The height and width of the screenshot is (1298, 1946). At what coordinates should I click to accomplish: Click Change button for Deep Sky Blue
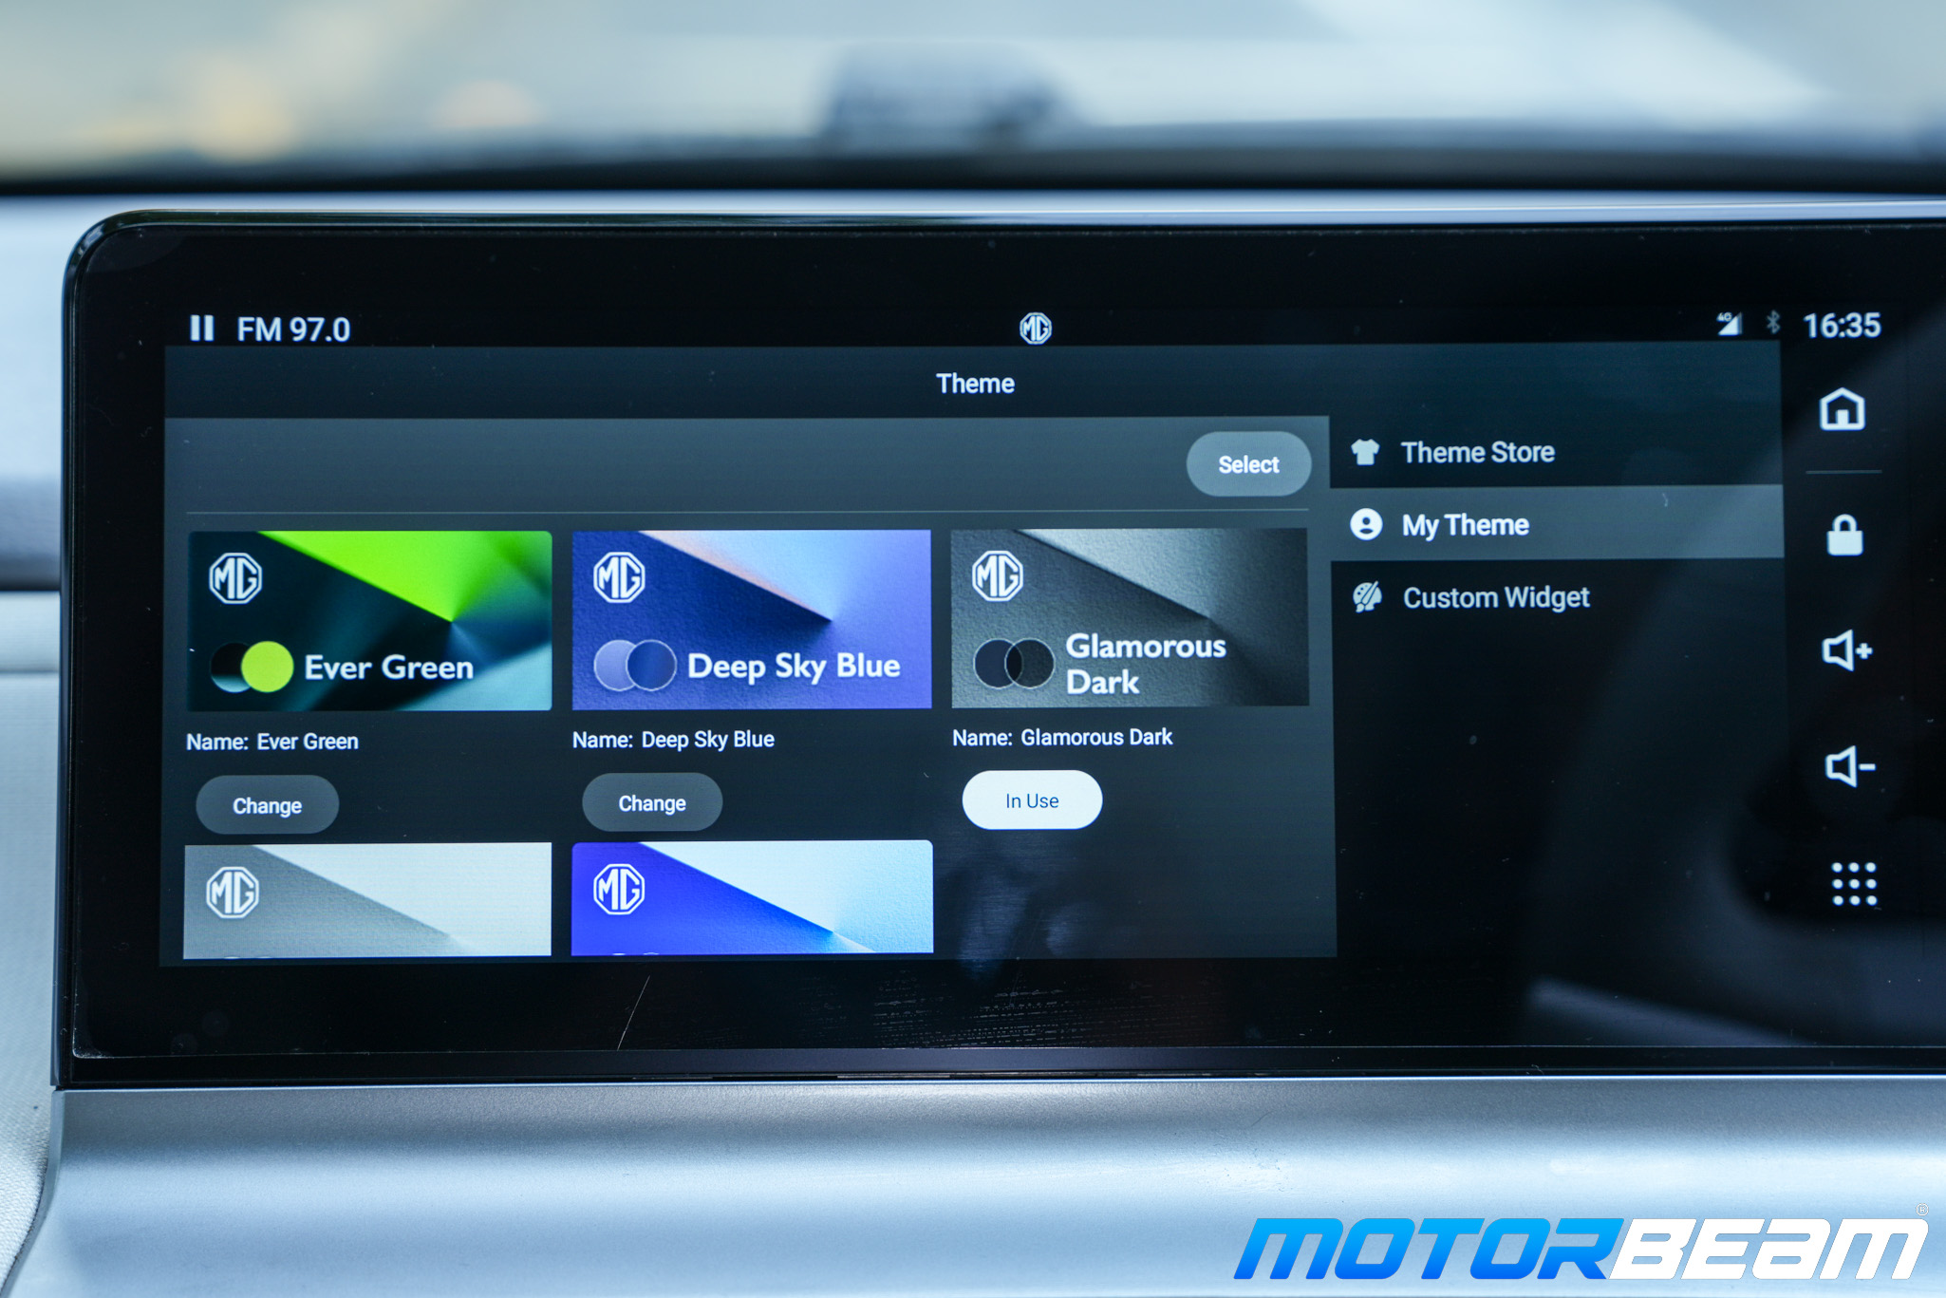648,802
